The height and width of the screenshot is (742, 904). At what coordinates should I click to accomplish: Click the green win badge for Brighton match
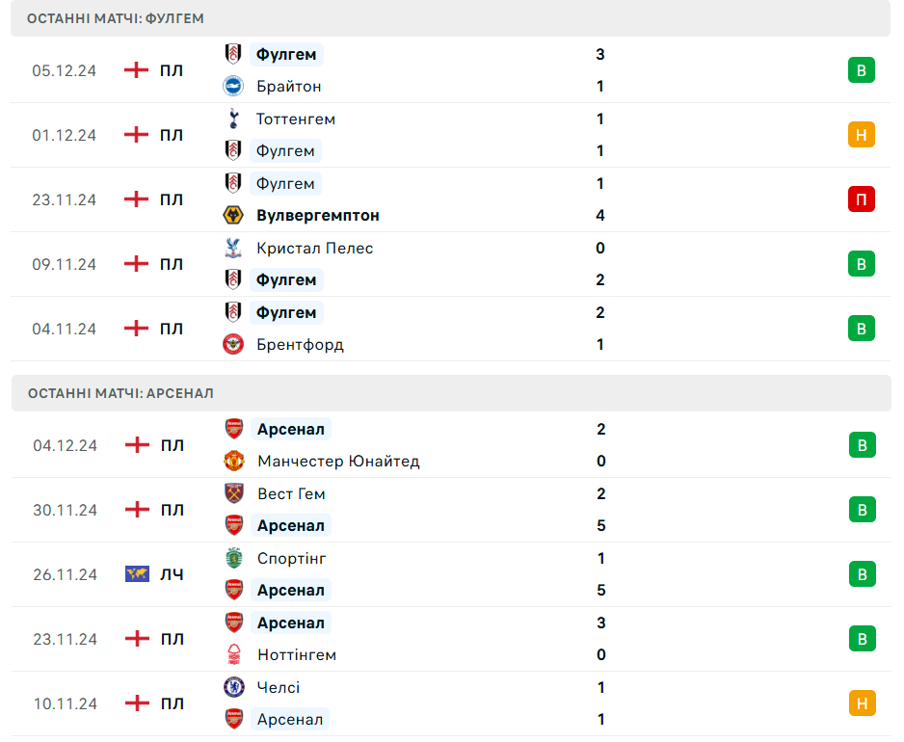point(862,70)
